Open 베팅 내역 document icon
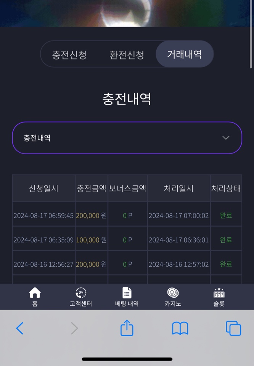The height and width of the screenshot is (366, 254). 127,293
